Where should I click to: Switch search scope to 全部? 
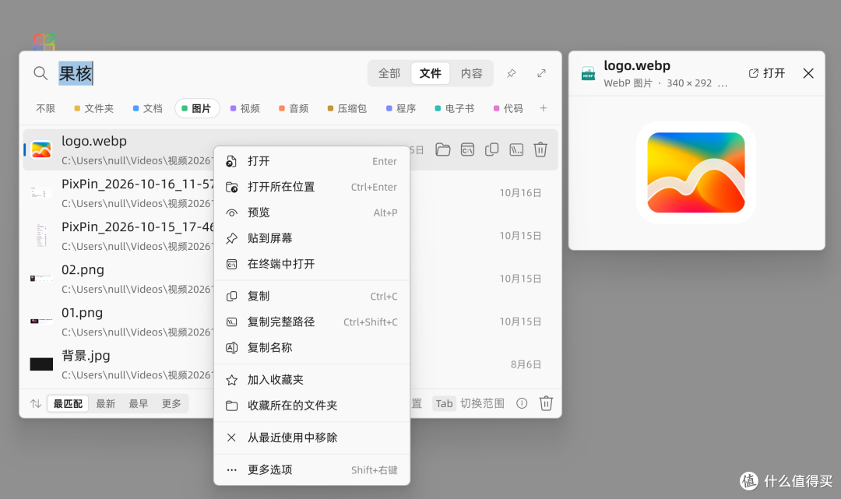tap(389, 73)
